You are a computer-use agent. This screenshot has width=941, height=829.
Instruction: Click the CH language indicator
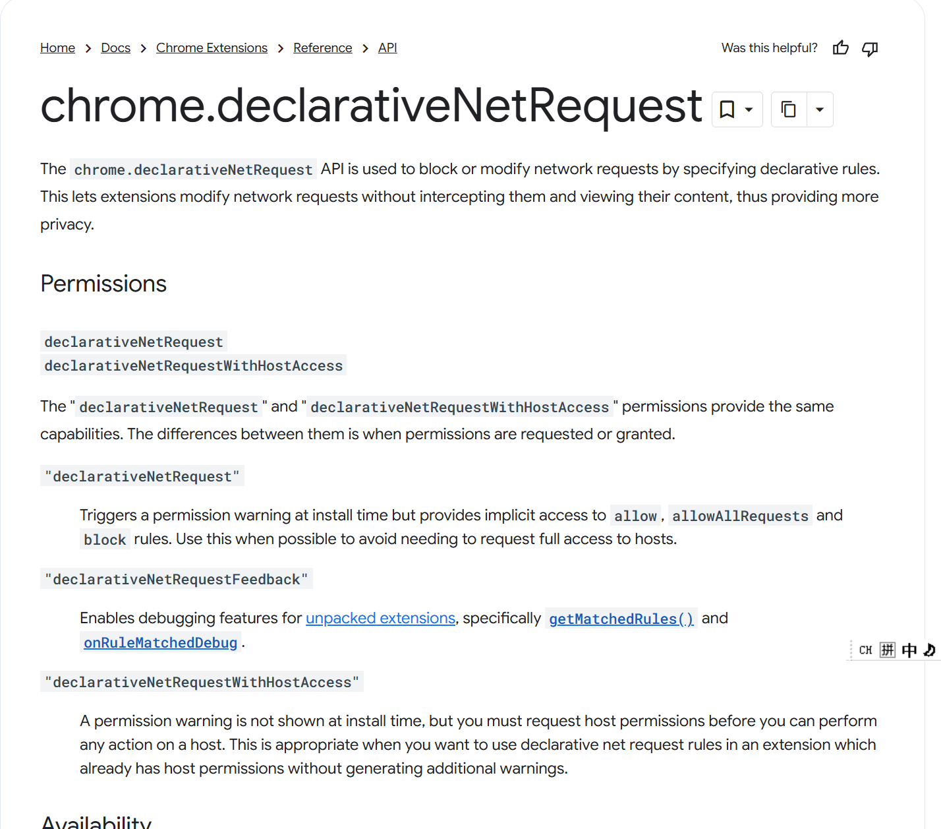click(865, 650)
